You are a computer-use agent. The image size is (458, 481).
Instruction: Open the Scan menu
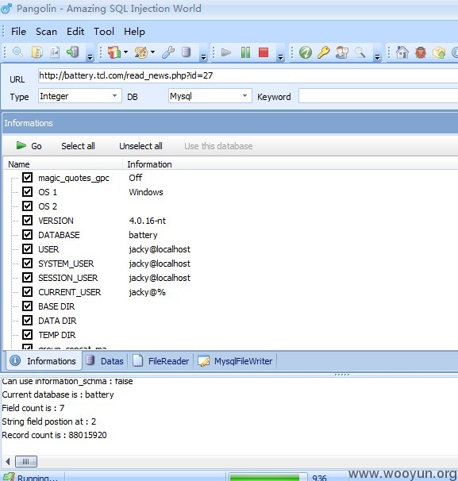(x=46, y=31)
